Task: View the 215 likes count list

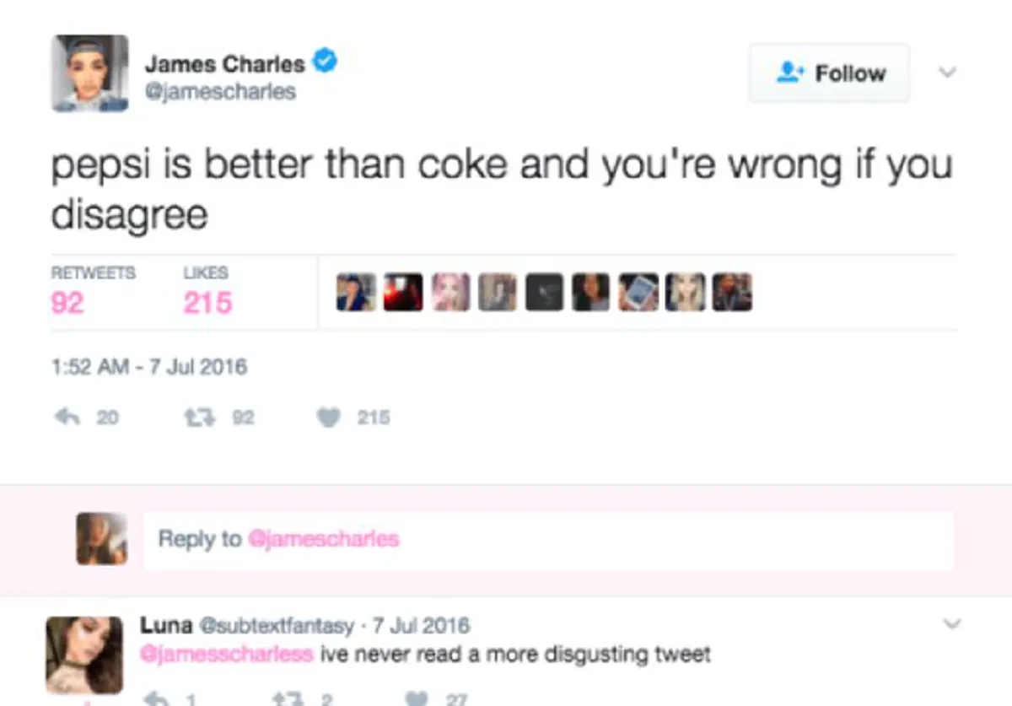Action: (207, 302)
